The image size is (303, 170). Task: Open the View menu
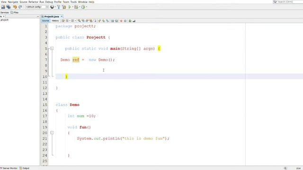pos(3,2)
